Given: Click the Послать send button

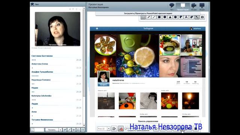Looking at the screenshot, I should tap(52, 130).
